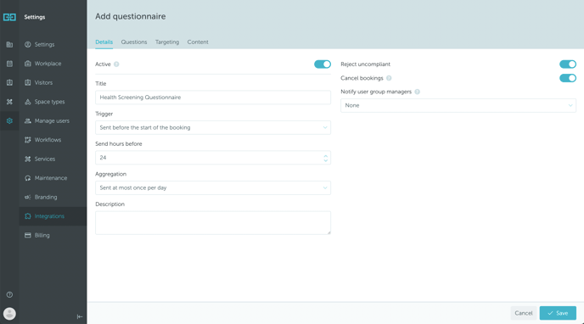Increase Send hours before using stepper arrow
Screen dimensions: 584x324
(325, 155)
